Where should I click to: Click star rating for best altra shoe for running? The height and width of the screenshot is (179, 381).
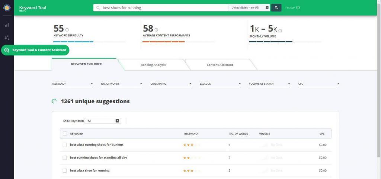[192, 171]
